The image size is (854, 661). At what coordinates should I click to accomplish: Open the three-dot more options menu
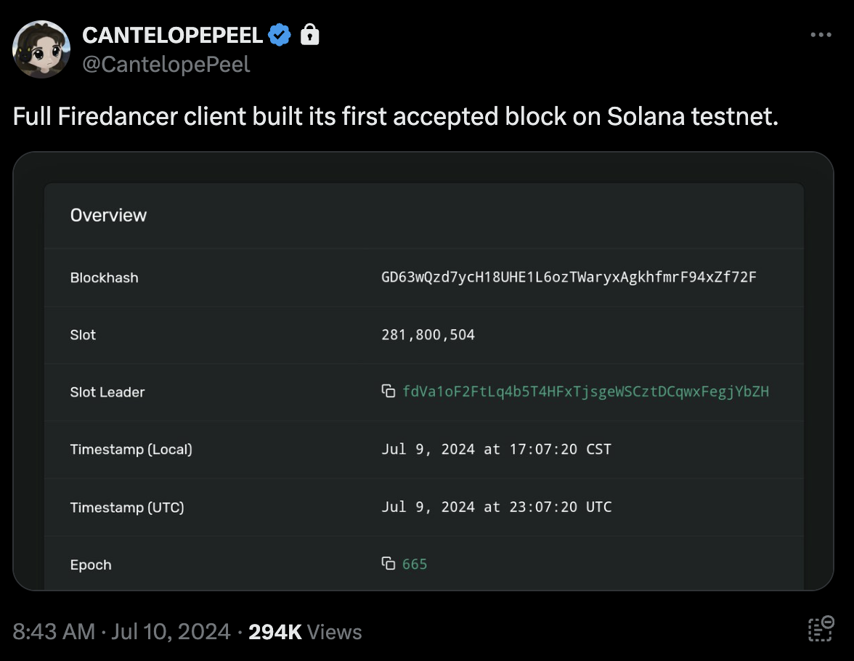tap(821, 35)
